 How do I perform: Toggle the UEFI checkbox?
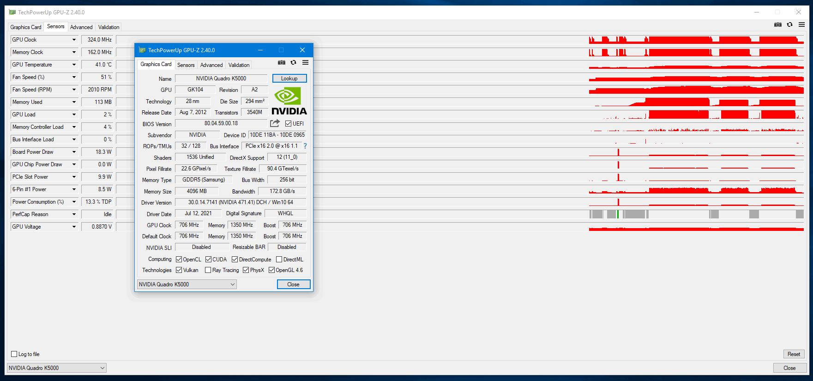[x=288, y=124]
